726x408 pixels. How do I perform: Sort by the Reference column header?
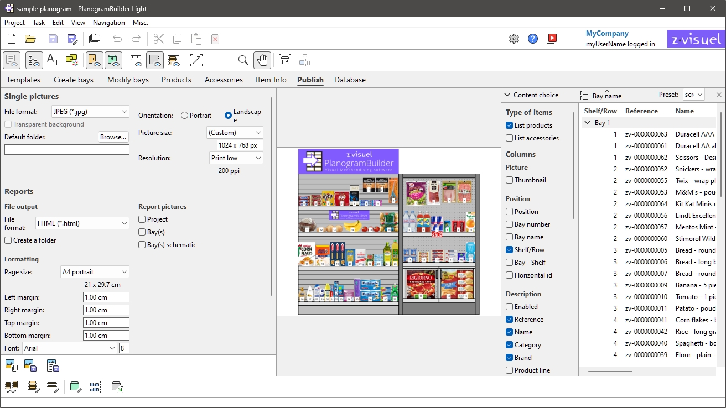pos(641,111)
